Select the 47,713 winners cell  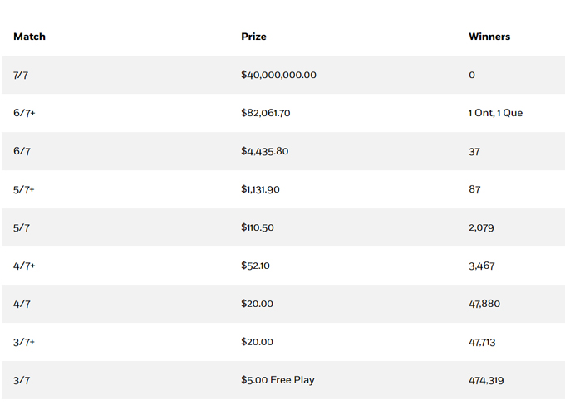[x=484, y=343]
